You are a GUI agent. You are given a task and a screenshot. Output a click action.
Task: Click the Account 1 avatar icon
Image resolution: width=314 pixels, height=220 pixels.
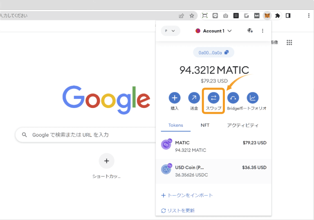[x=197, y=31]
